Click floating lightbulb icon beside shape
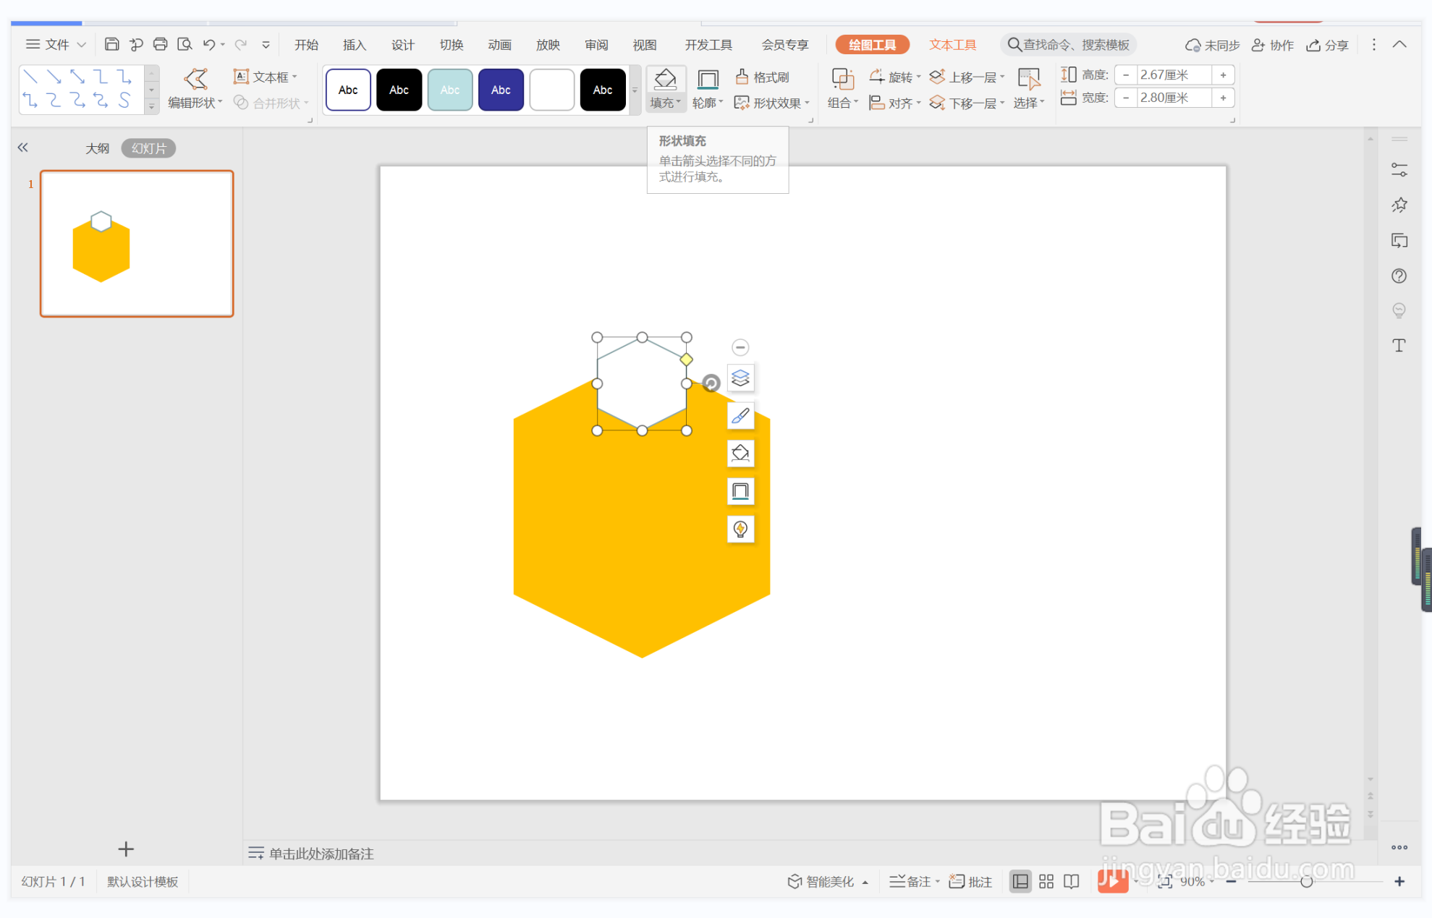Image resolution: width=1432 pixels, height=918 pixels. click(x=740, y=529)
